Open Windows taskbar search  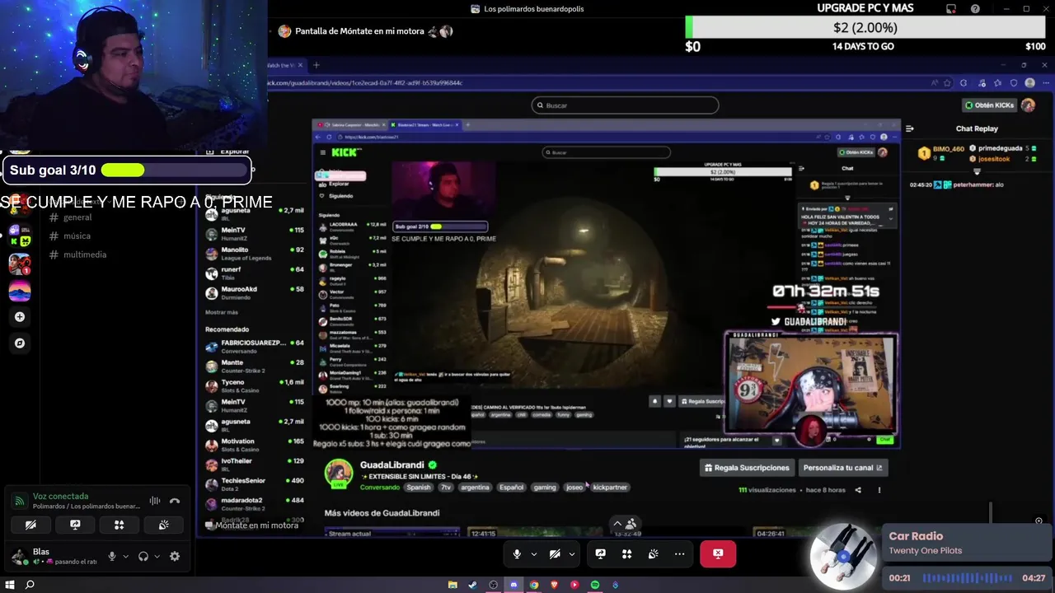30,585
